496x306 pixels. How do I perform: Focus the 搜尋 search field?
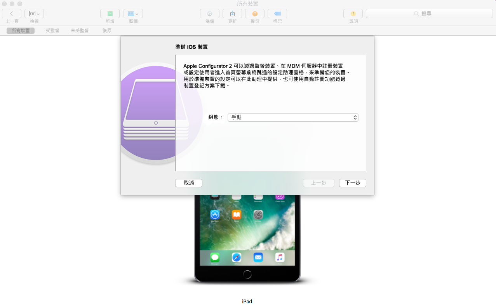pos(430,14)
